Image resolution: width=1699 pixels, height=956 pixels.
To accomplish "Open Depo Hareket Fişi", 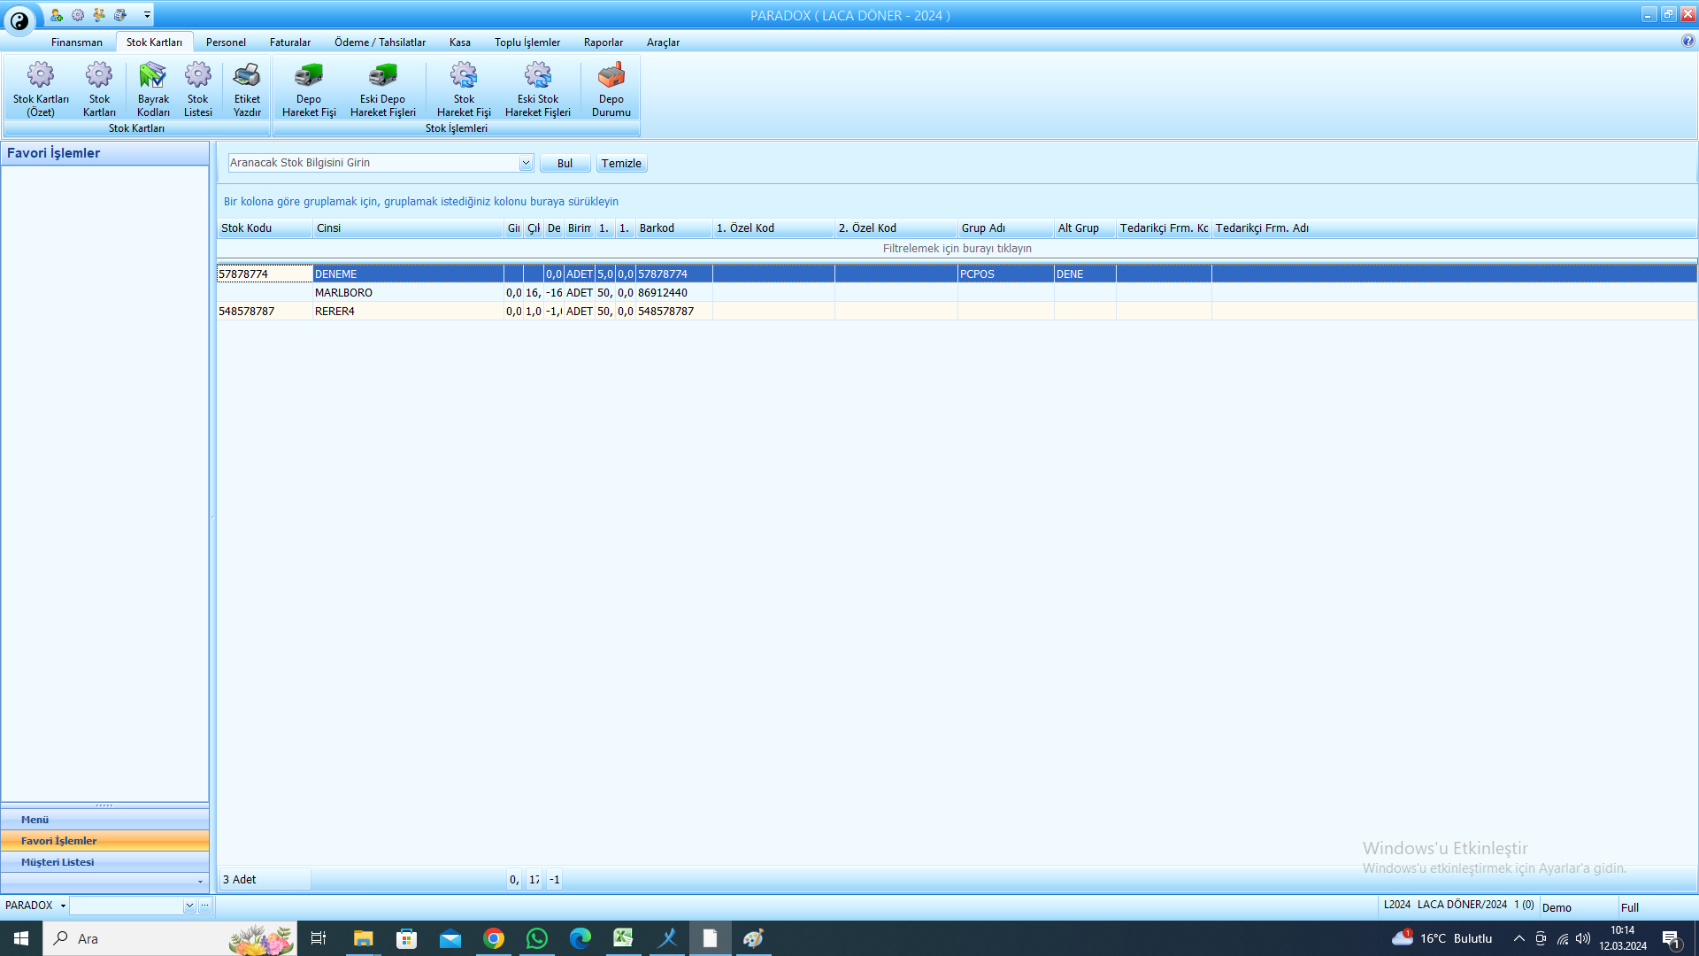I will tap(309, 89).
